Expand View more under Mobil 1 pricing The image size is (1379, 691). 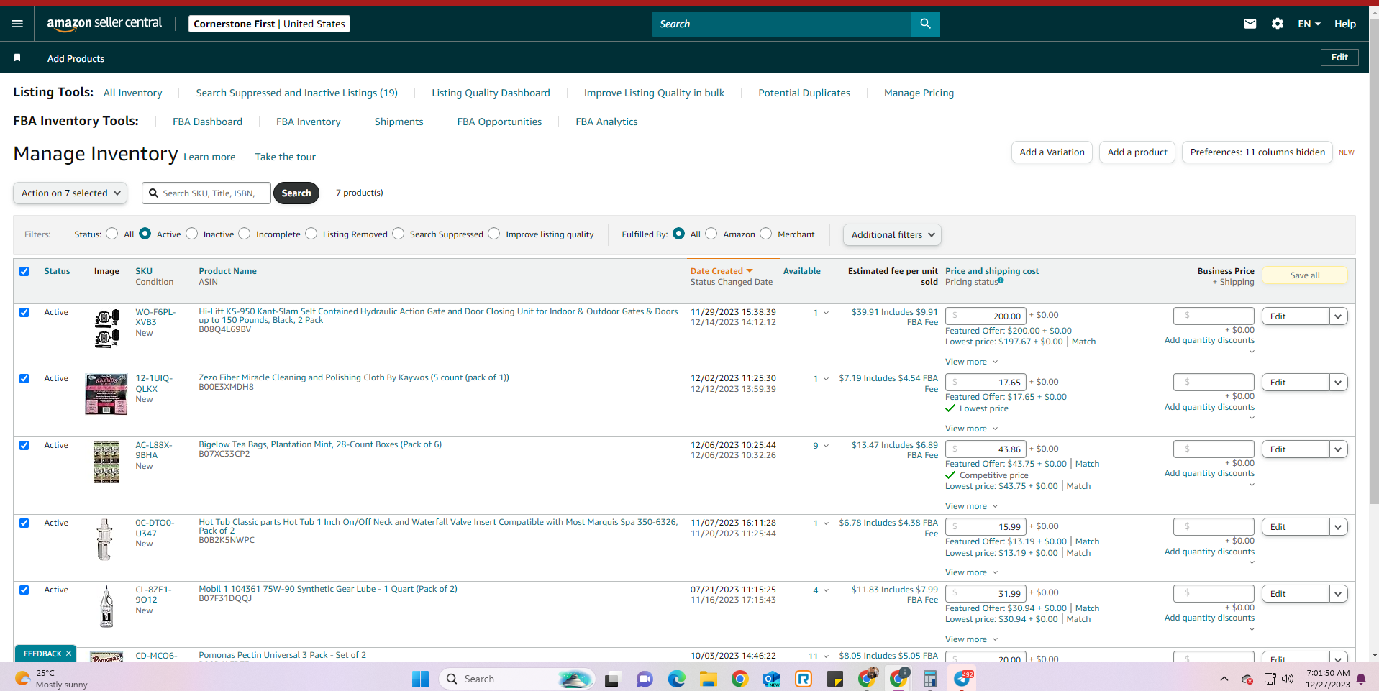(971, 639)
